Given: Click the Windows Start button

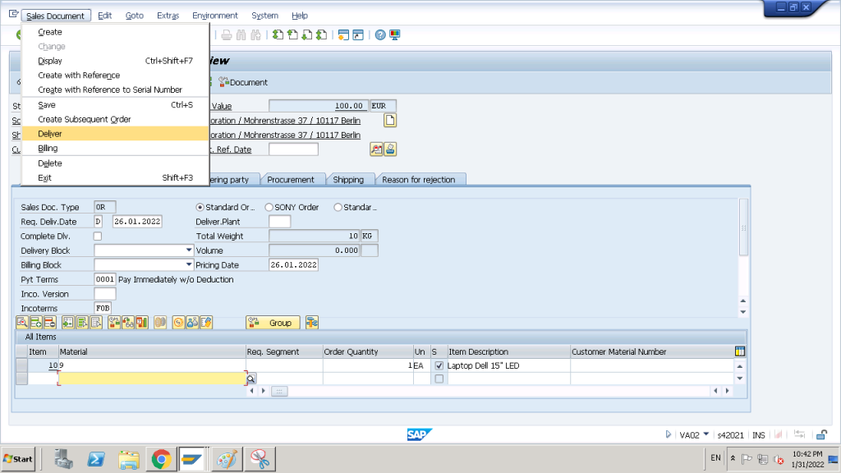Looking at the screenshot, I should pos(18,459).
